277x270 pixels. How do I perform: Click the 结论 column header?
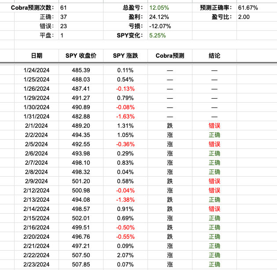click(x=214, y=55)
